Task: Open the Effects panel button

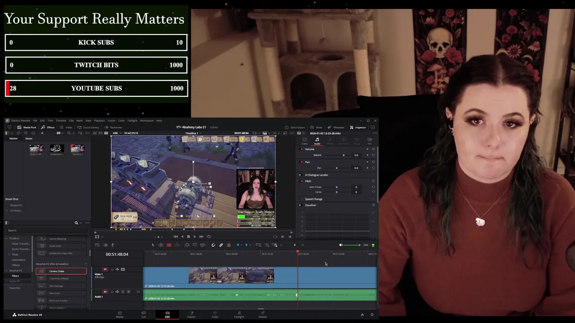Action: [x=48, y=127]
